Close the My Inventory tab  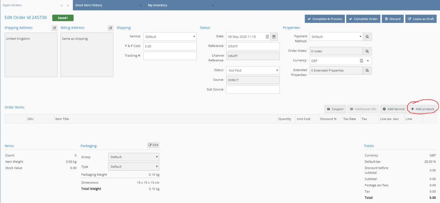tap(213, 5)
